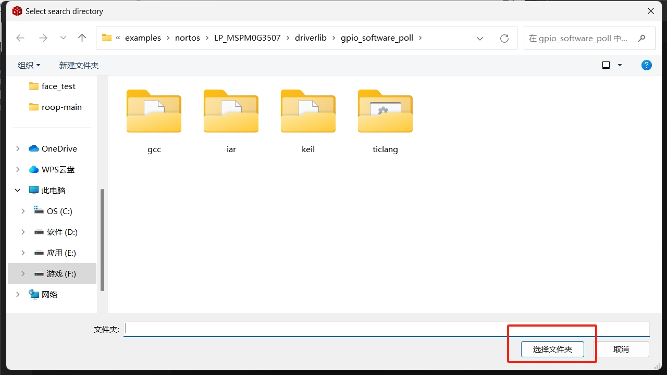
Task: Open the recent locations dropdown arrow
Action: 63,38
